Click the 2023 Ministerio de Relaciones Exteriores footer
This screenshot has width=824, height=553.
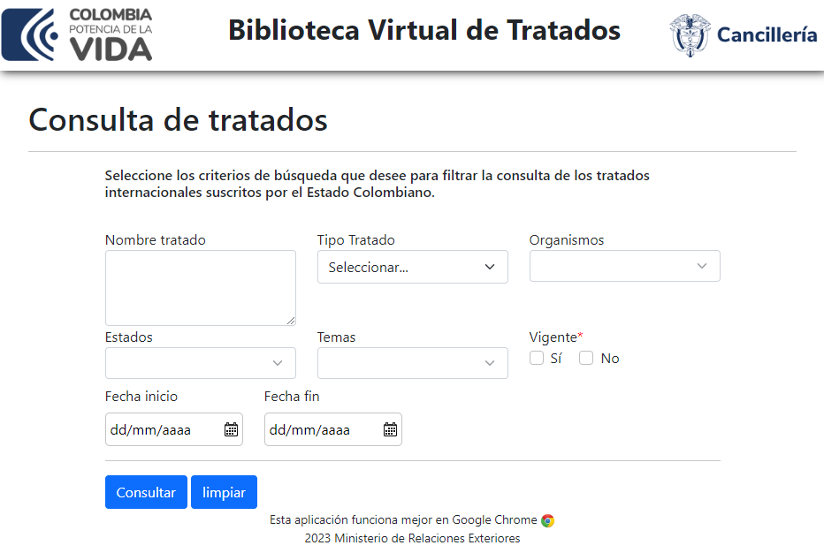(x=412, y=538)
